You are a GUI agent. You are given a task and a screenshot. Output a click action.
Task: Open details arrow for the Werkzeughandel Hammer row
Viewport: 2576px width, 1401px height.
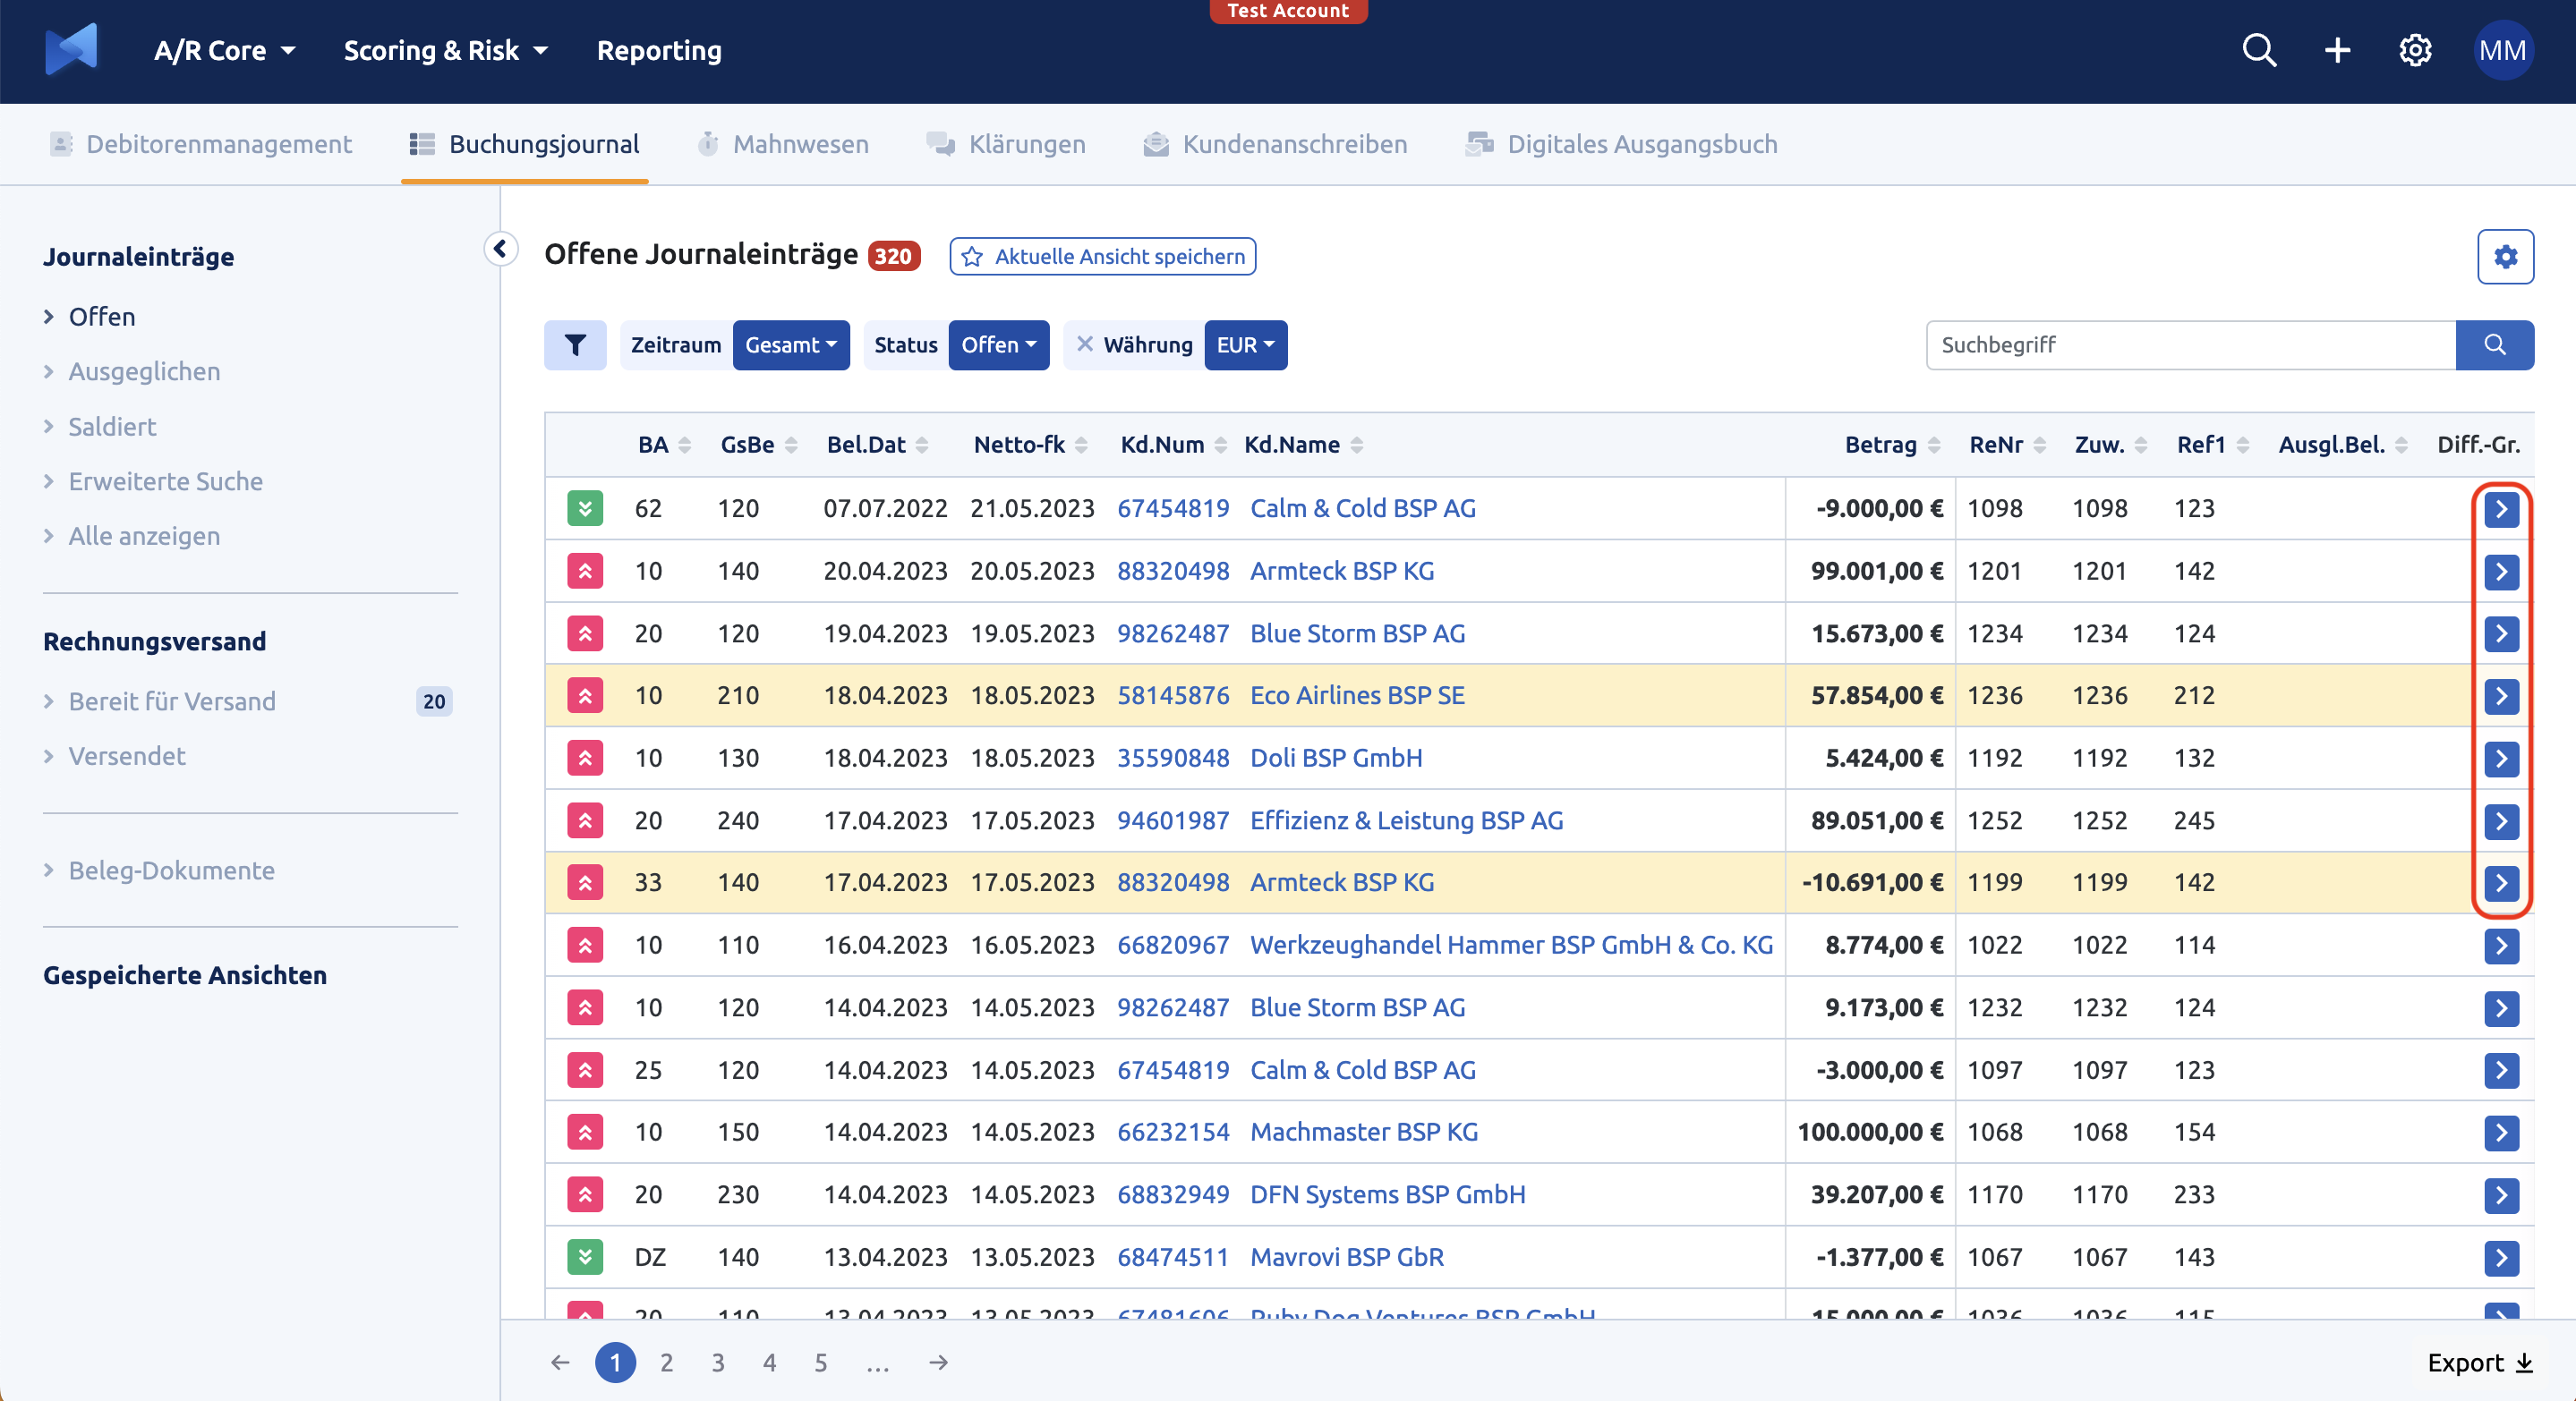[2501, 946]
